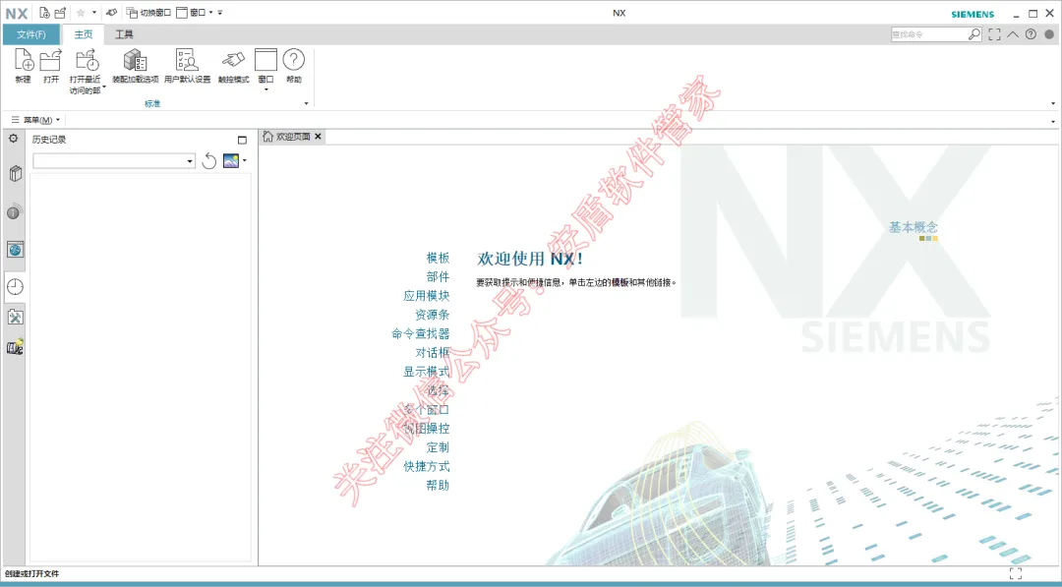This screenshot has height=587, width=1062.
Task: Click the command finder magnifier icon
Action: tap(973, 33)
